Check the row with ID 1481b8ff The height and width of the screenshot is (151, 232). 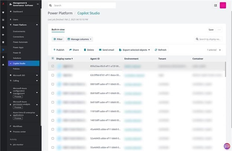[53, 120]
